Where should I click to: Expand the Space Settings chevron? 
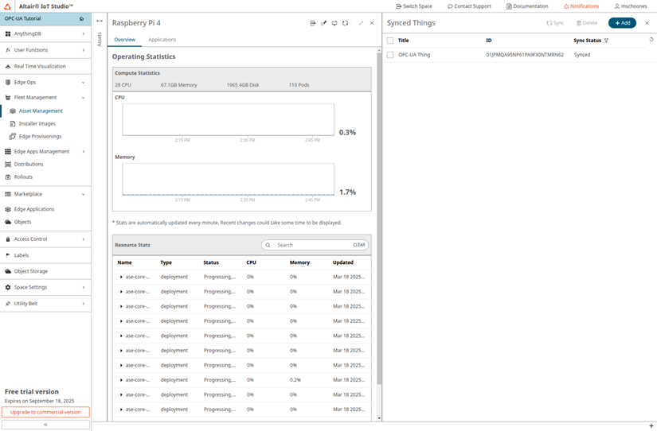[x=84, y=288]
